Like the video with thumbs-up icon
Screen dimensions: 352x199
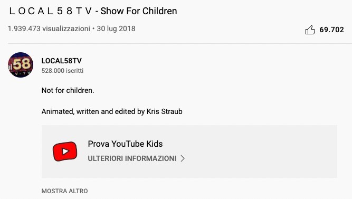click(310, 30)
